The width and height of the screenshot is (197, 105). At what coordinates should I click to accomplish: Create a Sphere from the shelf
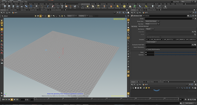coord(9,7)
